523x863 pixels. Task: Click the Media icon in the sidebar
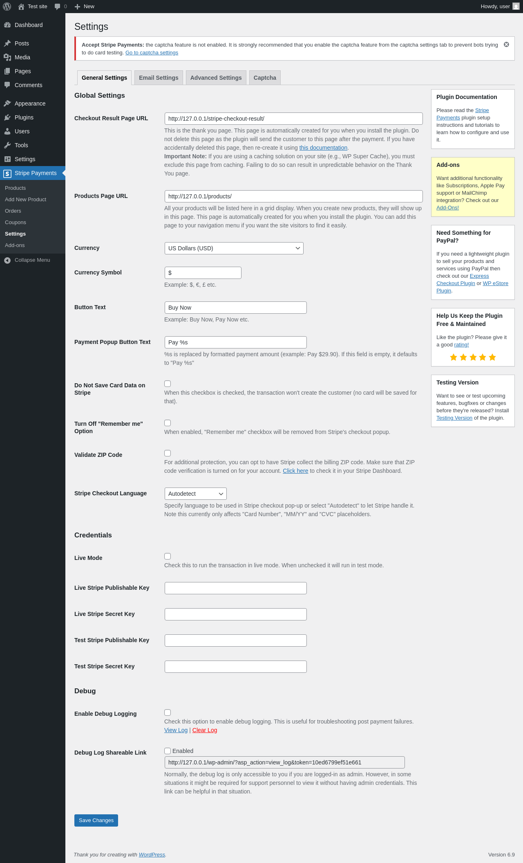pyautogui.click(x=7, y=57)
